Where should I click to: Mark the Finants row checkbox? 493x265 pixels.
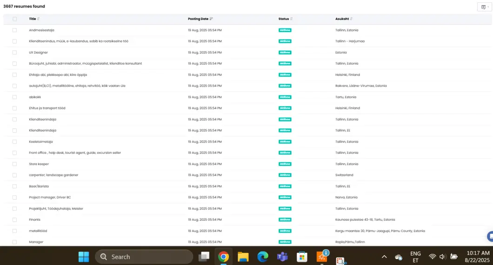pyautogui.click(x=15, y=220)
